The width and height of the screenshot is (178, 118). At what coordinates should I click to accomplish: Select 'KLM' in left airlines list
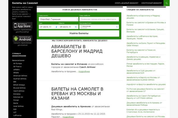pyautogui.click(x=15, y=109)
